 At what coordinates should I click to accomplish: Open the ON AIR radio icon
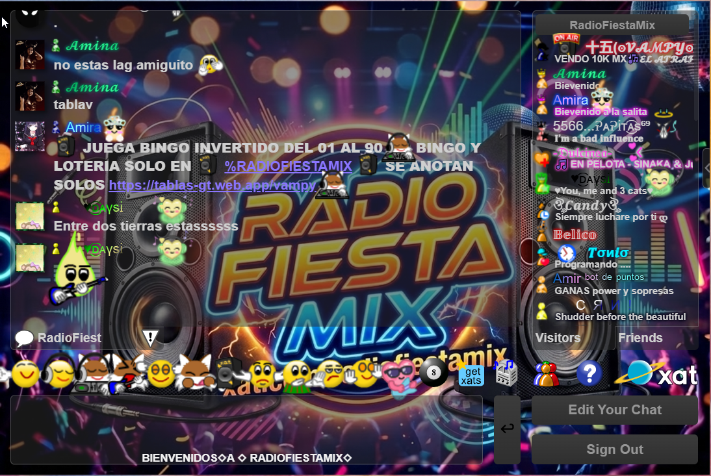(565, 44)
